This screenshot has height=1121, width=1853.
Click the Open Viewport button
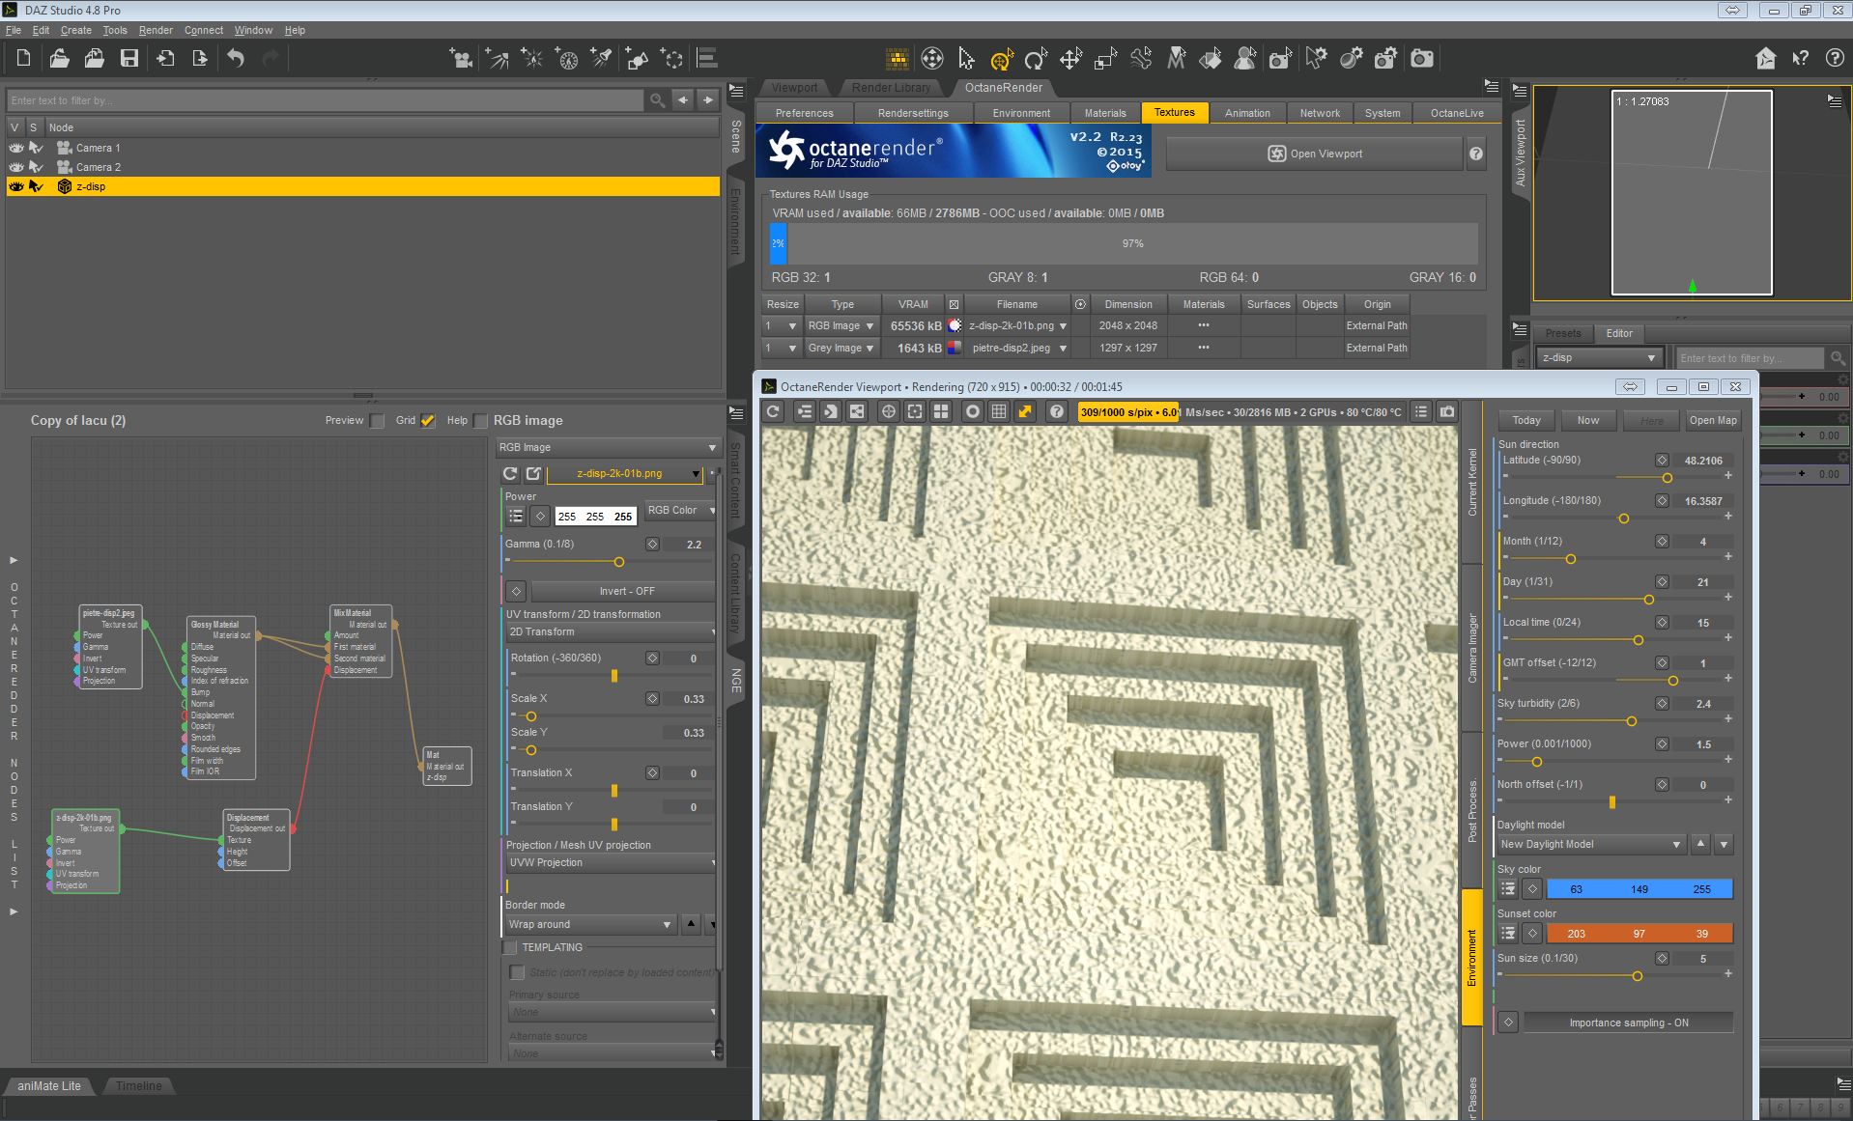tap(1315, 154)
